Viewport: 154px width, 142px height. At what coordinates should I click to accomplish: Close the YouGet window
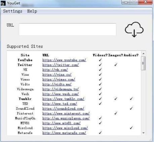145,2
